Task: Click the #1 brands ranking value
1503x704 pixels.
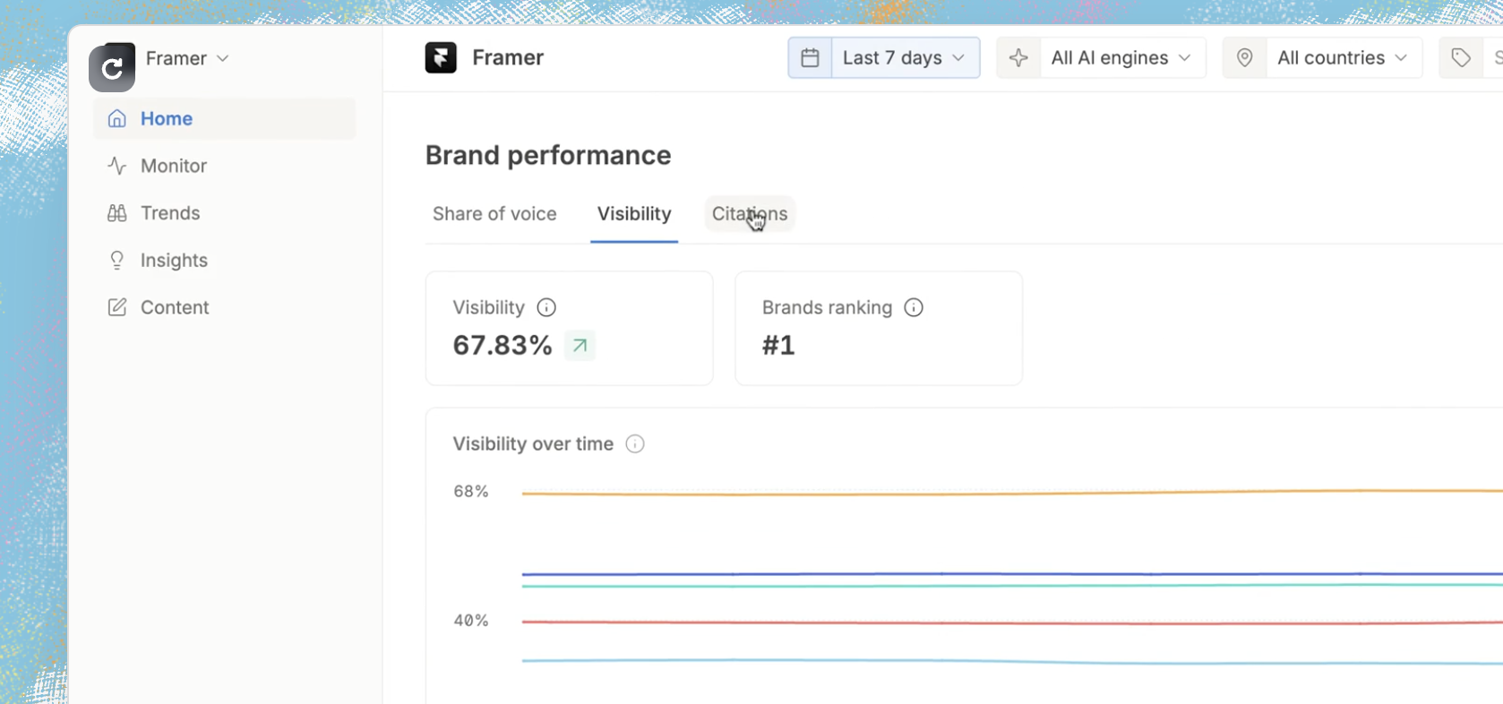Action: (778, 345)
